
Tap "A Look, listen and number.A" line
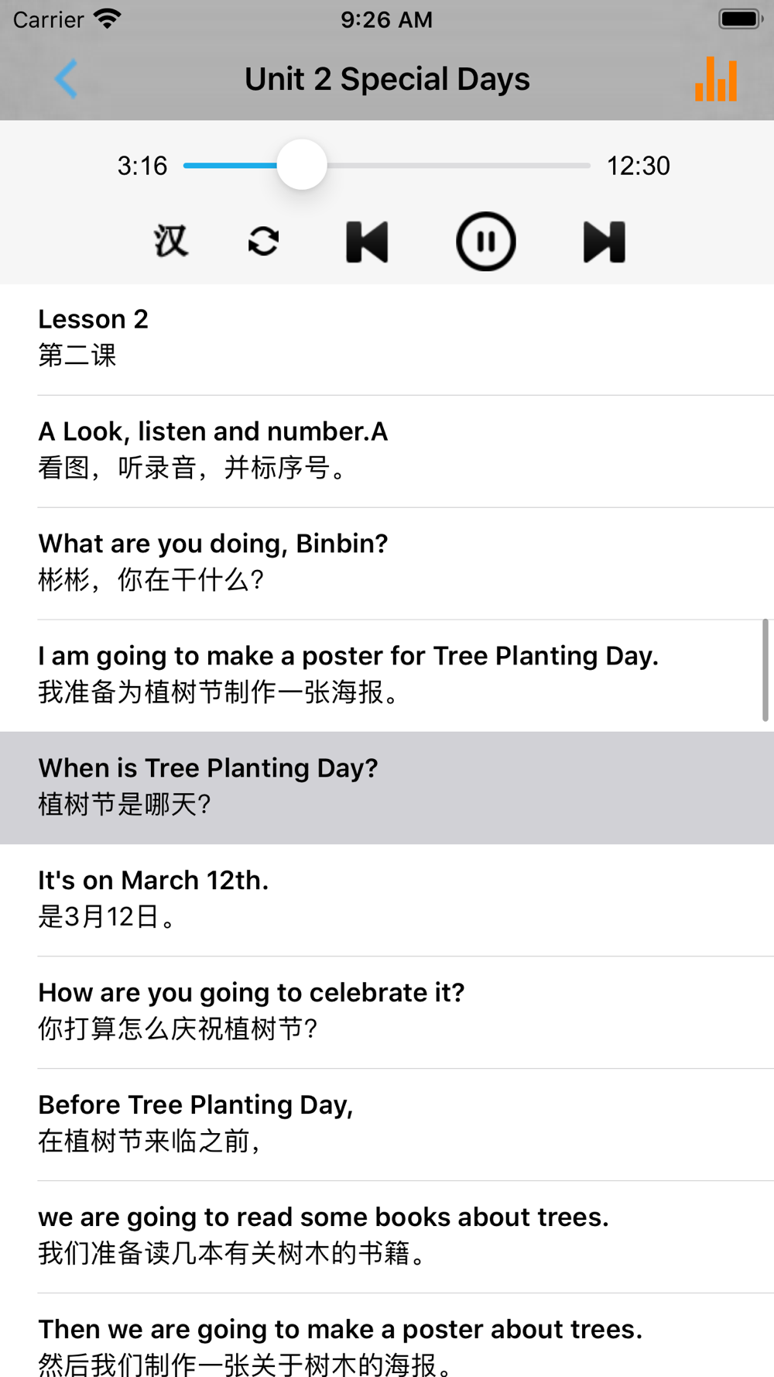click(387, 450)
